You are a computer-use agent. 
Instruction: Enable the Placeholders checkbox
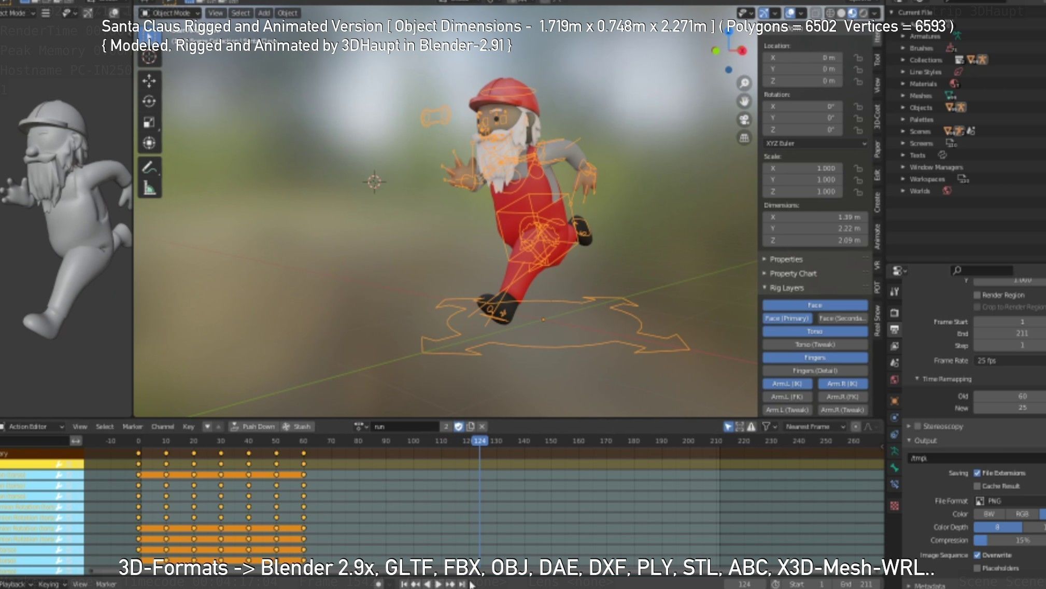[x=977, y=568]
